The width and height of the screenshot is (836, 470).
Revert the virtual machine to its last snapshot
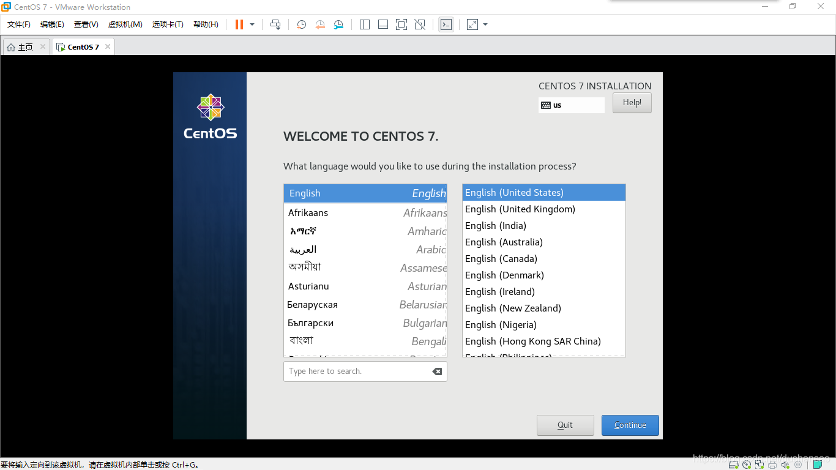click(x=320, y=24)
